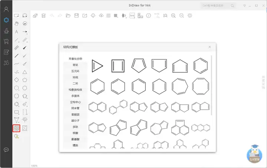This screenshot has width=267, height=168.
Task: Select the 二环 template category
Action: point(75,83)
